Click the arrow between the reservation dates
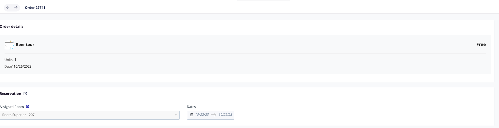This screenshot has height=128, width=499. 213,115
